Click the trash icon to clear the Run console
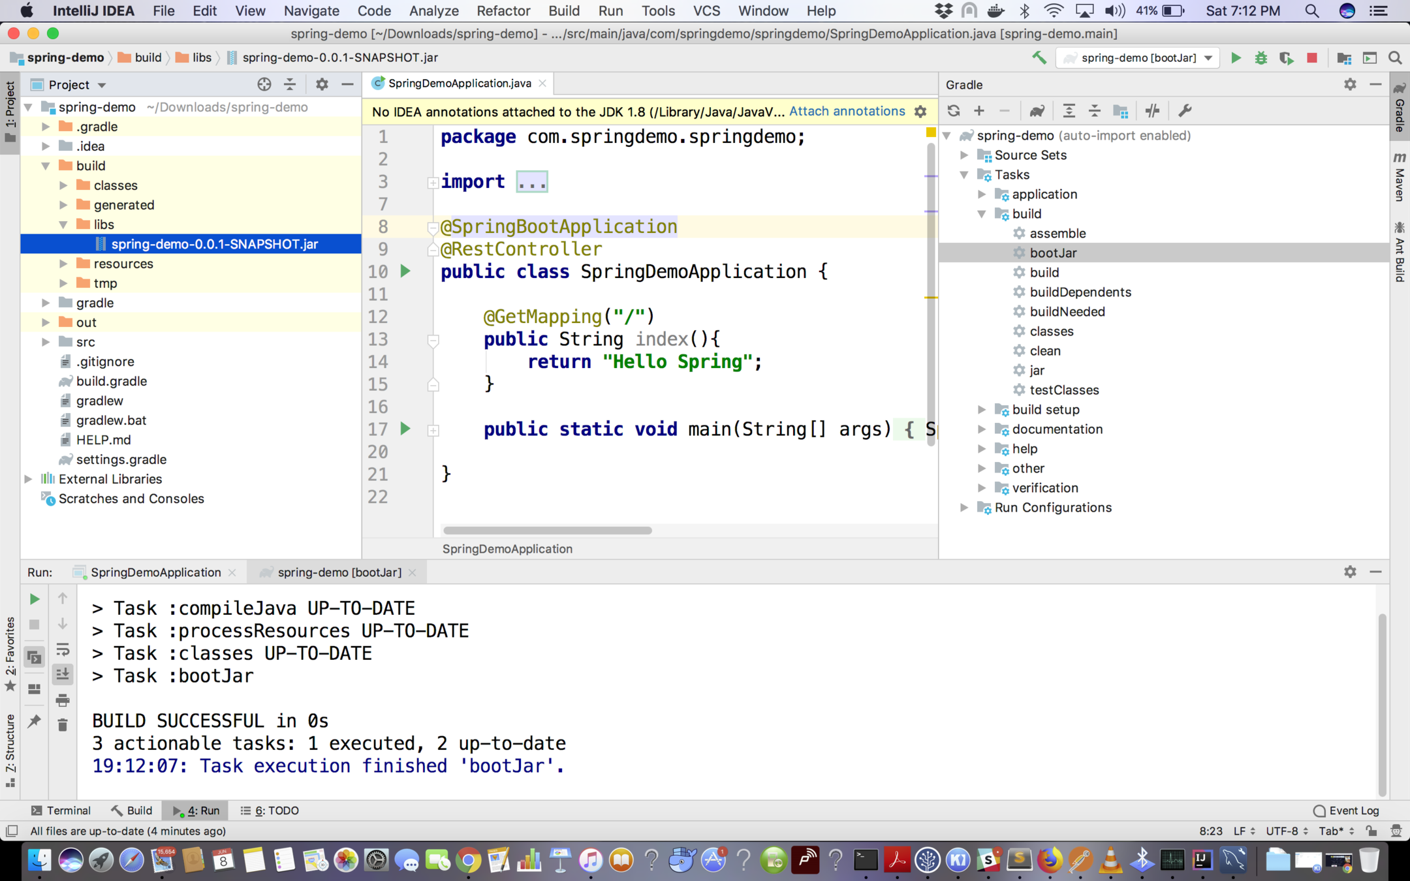 tap(63, 725)
